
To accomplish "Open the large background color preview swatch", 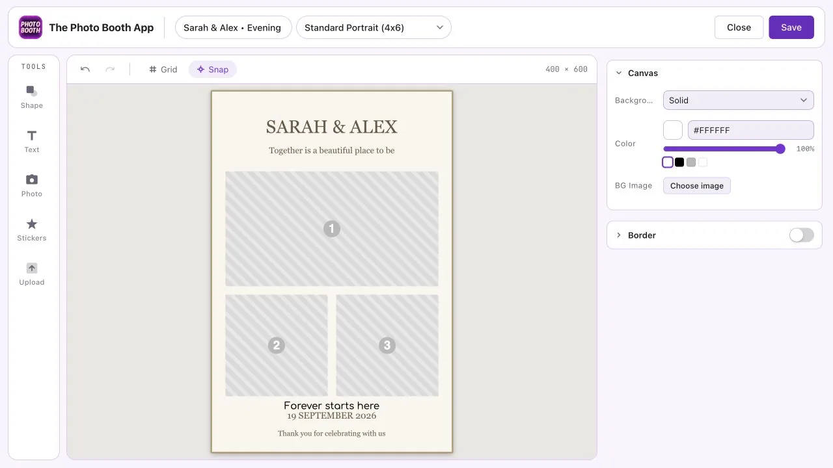I will (673, 130).
